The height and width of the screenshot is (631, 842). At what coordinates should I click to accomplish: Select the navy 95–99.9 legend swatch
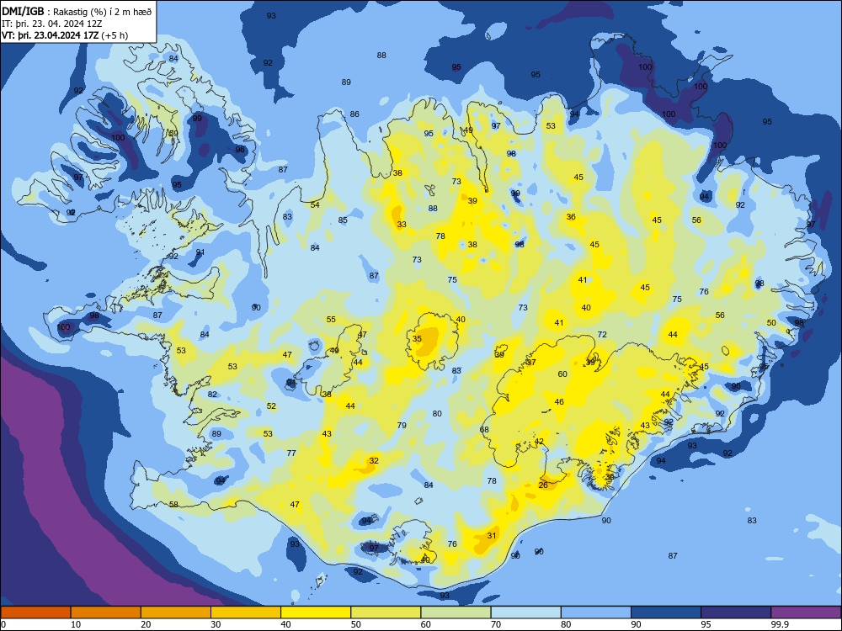[736, 612]
